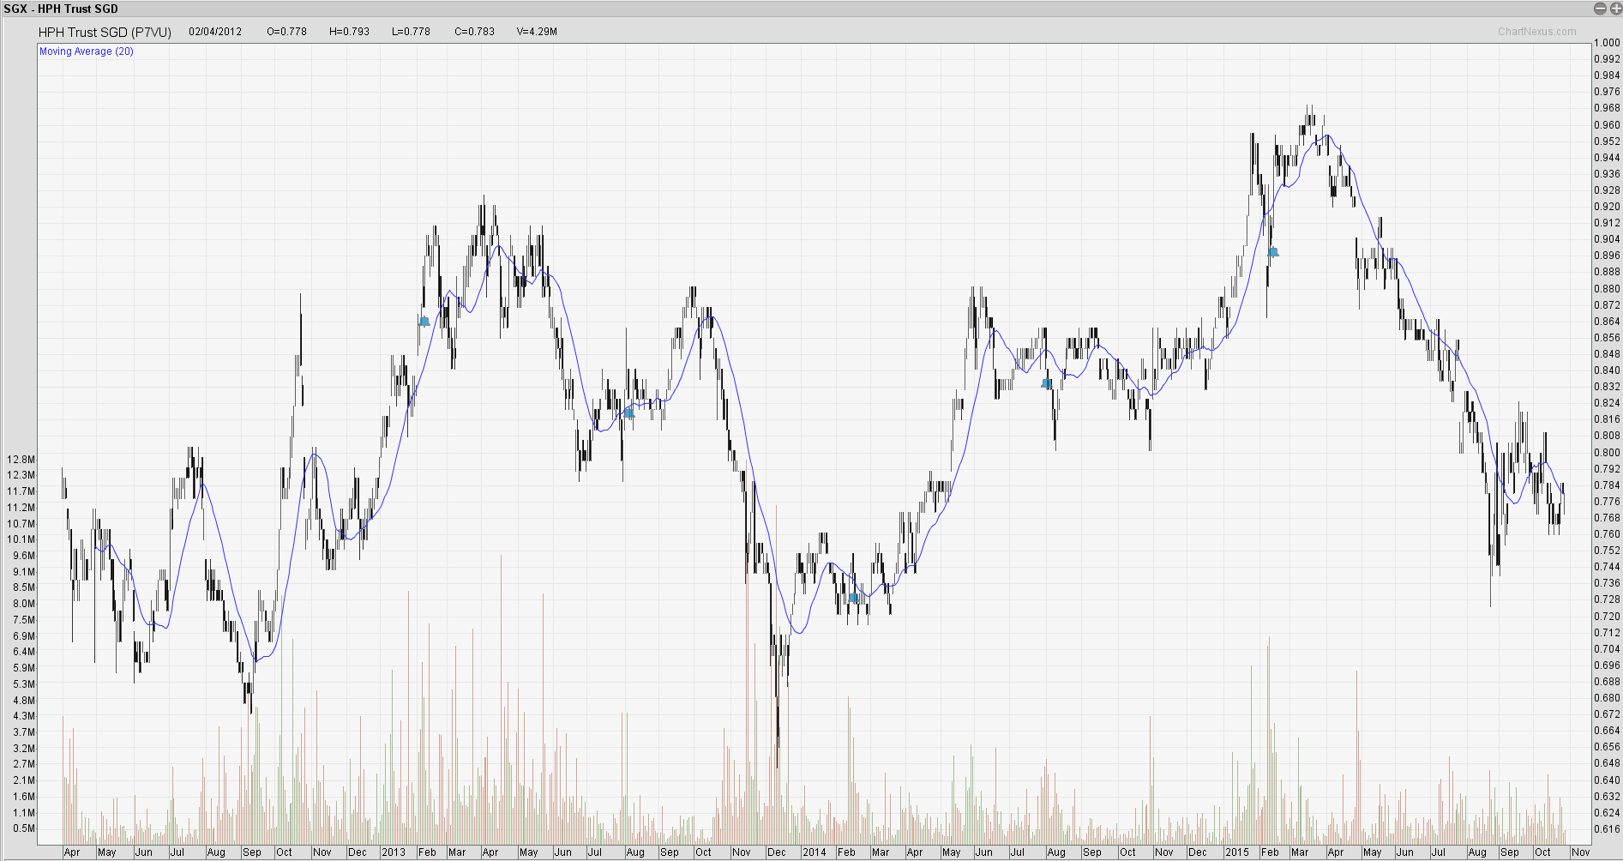
Task: Click the plus zoom-in button in title bar
Action: [x=1614, y=9]
